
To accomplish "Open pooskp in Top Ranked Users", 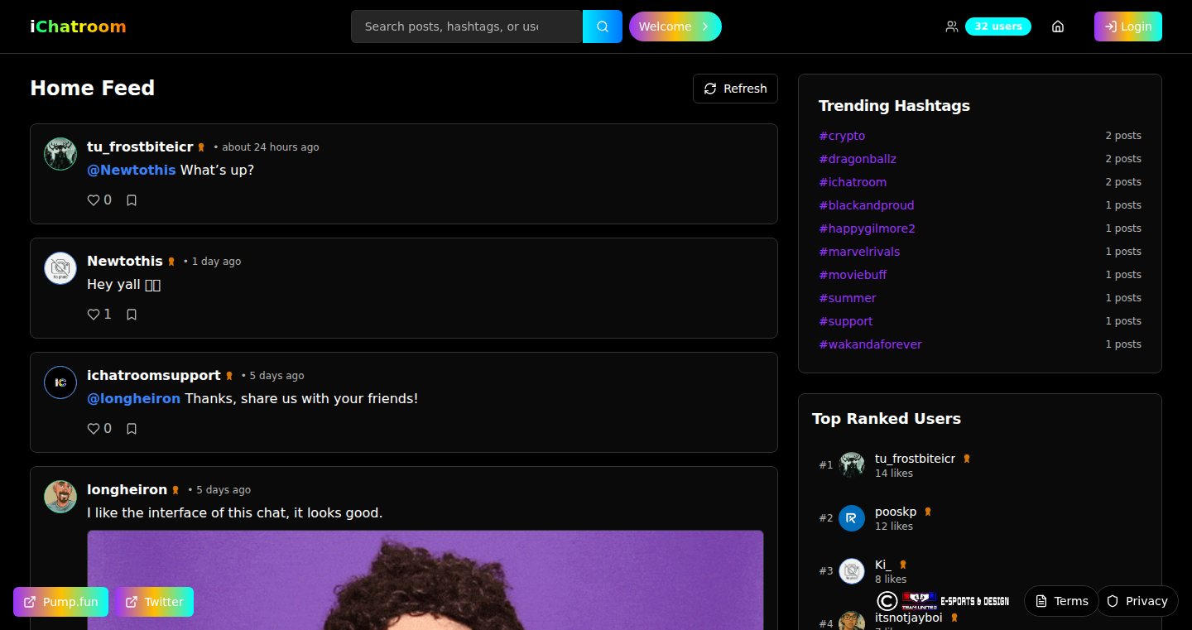I will pos(896,512).
